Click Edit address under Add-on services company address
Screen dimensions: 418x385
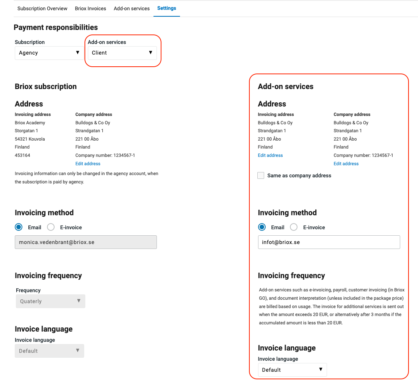click(346, 164)
